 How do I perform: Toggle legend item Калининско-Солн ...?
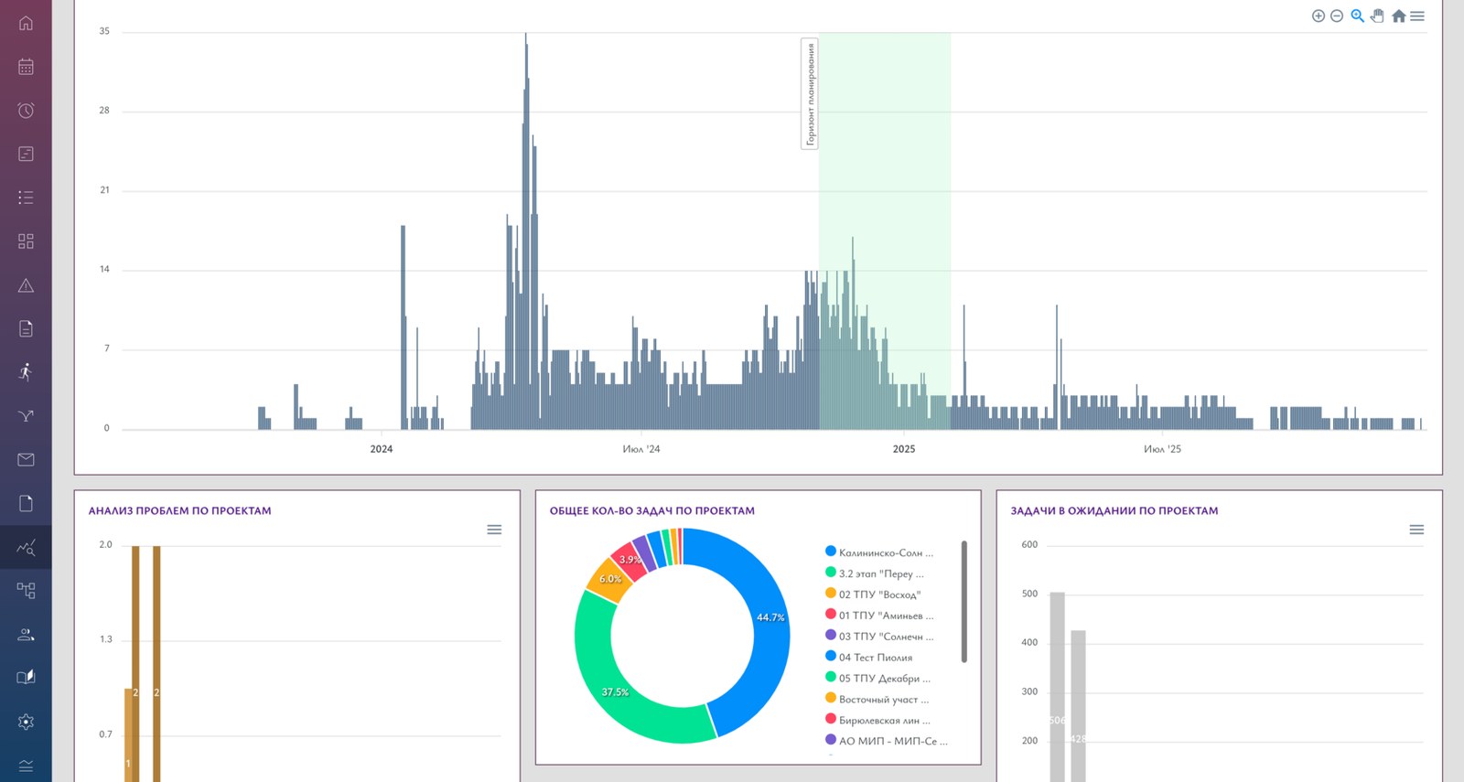(879, 552)
